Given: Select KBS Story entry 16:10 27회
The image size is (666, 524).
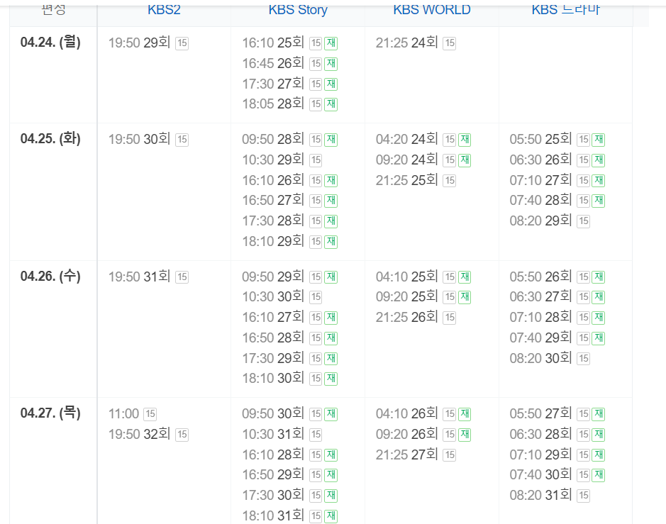Looking at the screenshot, I should (273, 317).
